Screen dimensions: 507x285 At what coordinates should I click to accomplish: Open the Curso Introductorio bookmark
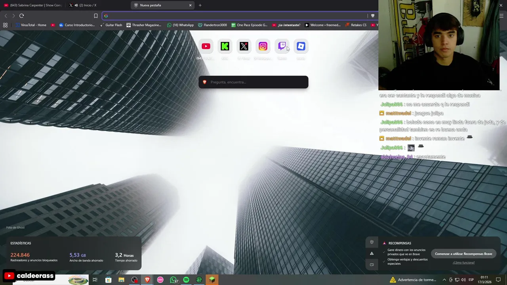tap(77, 25)
